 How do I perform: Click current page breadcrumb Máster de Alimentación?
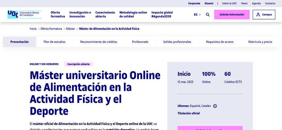pyautogui.click(x=109, y=29)
